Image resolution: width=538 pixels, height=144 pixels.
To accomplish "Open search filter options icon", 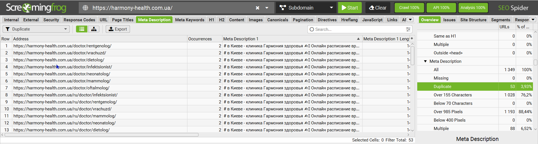I will pos(408,29).
